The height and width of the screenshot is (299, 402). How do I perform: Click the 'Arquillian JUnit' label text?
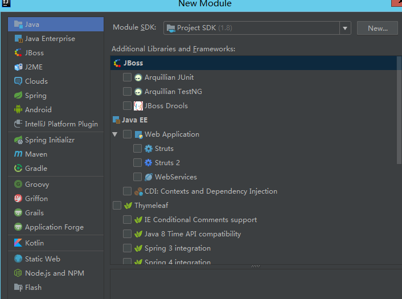169,77
